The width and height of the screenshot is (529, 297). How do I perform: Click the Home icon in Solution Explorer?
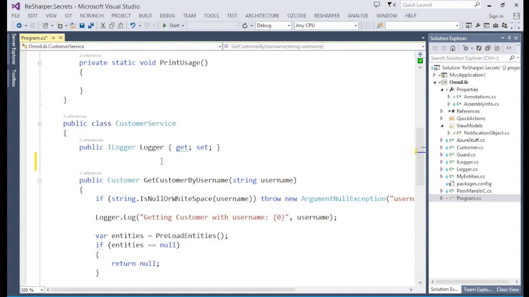point(453,48)
